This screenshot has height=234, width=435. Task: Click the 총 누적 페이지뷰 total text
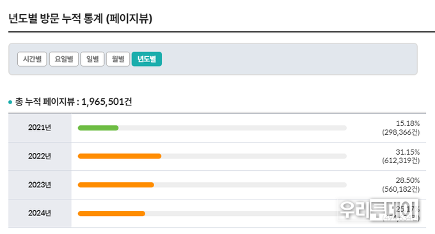coord(74,102)
